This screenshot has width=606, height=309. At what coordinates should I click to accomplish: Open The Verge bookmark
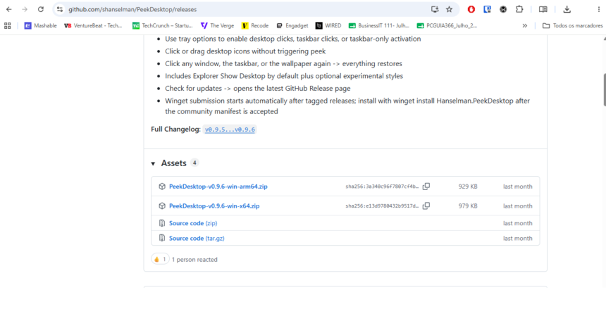(217, 25)
